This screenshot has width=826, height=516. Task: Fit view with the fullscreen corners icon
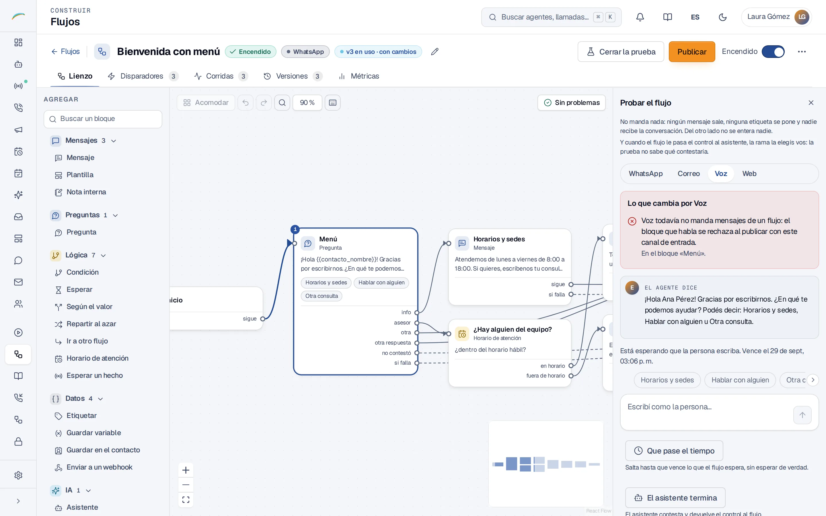tap(186, 500)
